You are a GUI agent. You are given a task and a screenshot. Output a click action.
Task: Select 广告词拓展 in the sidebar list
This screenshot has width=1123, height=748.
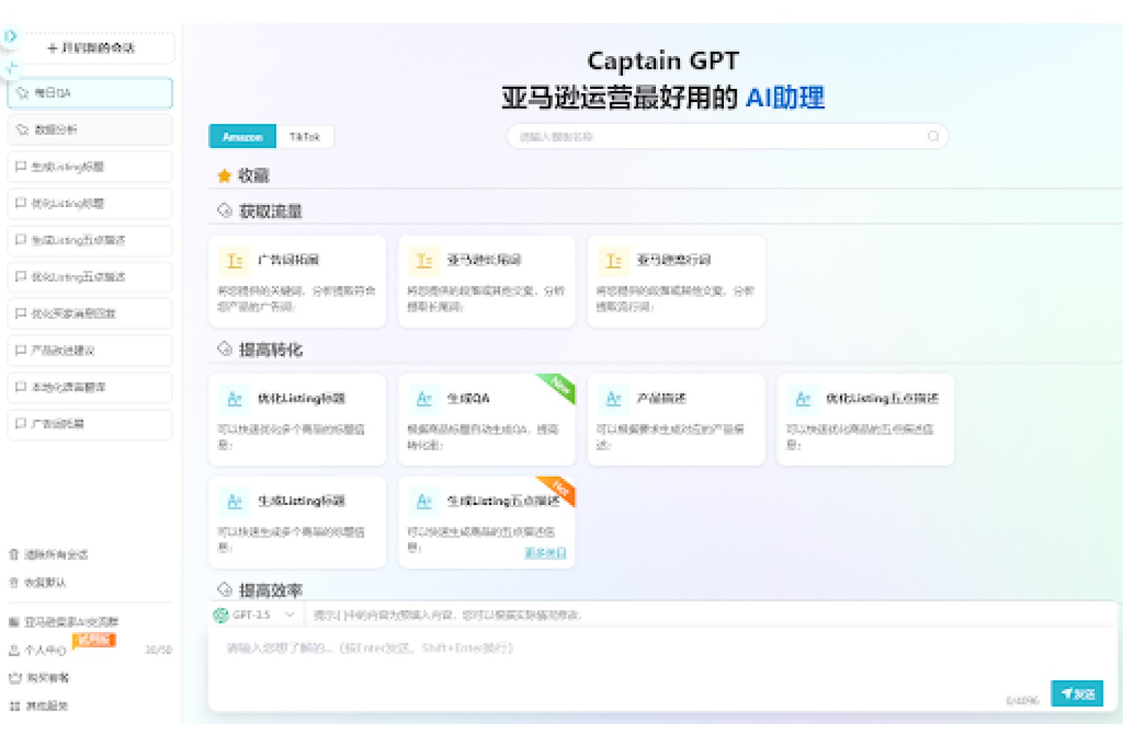point(90,423)
